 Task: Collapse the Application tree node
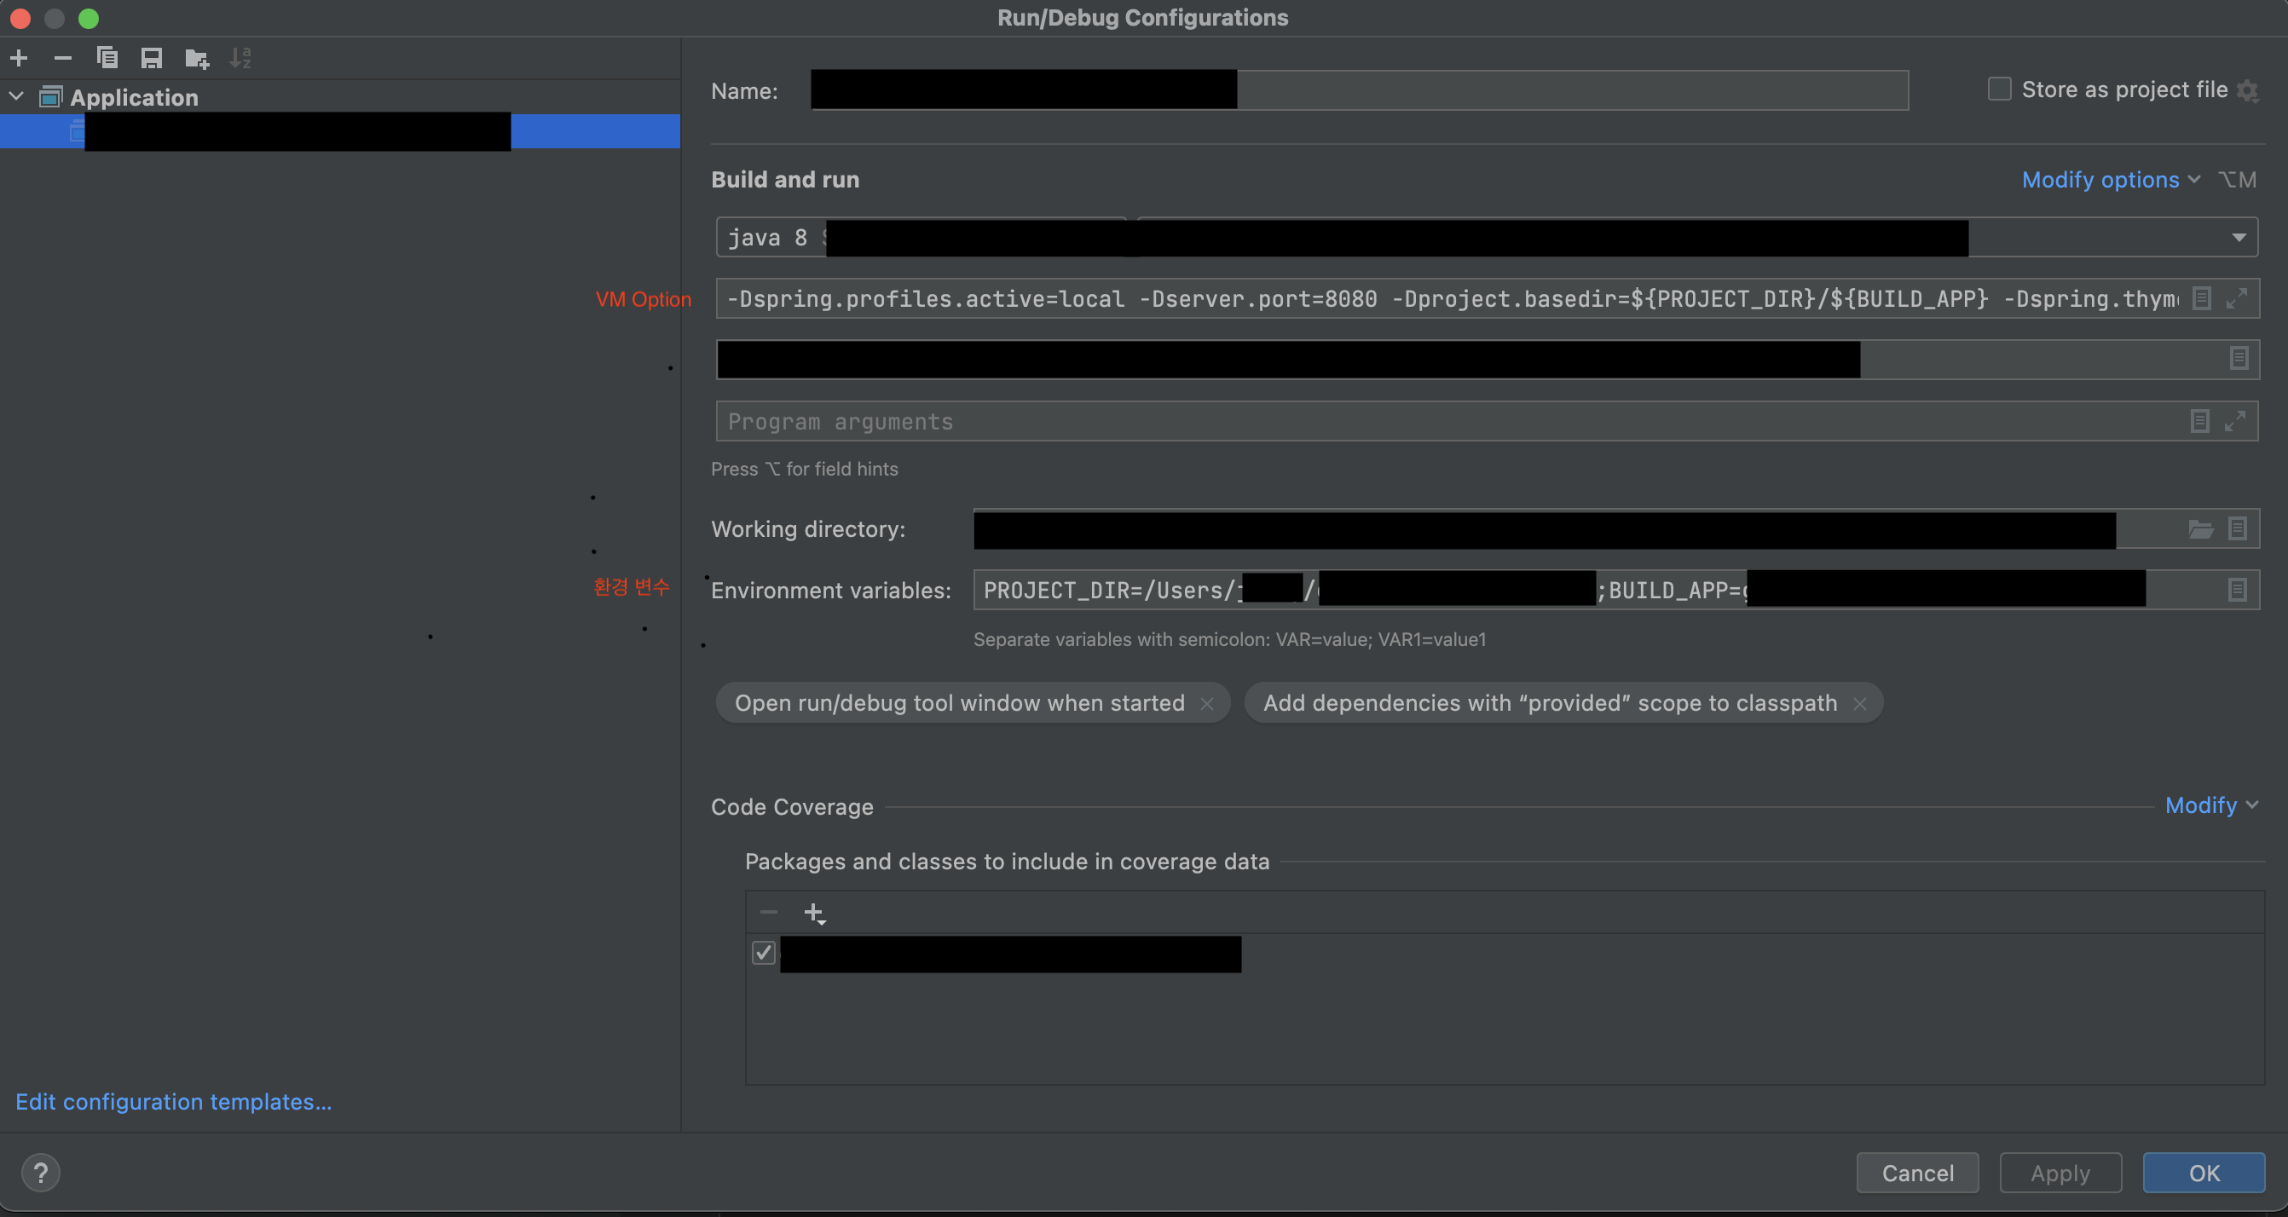pyautogui.click(x=17, y=97)
